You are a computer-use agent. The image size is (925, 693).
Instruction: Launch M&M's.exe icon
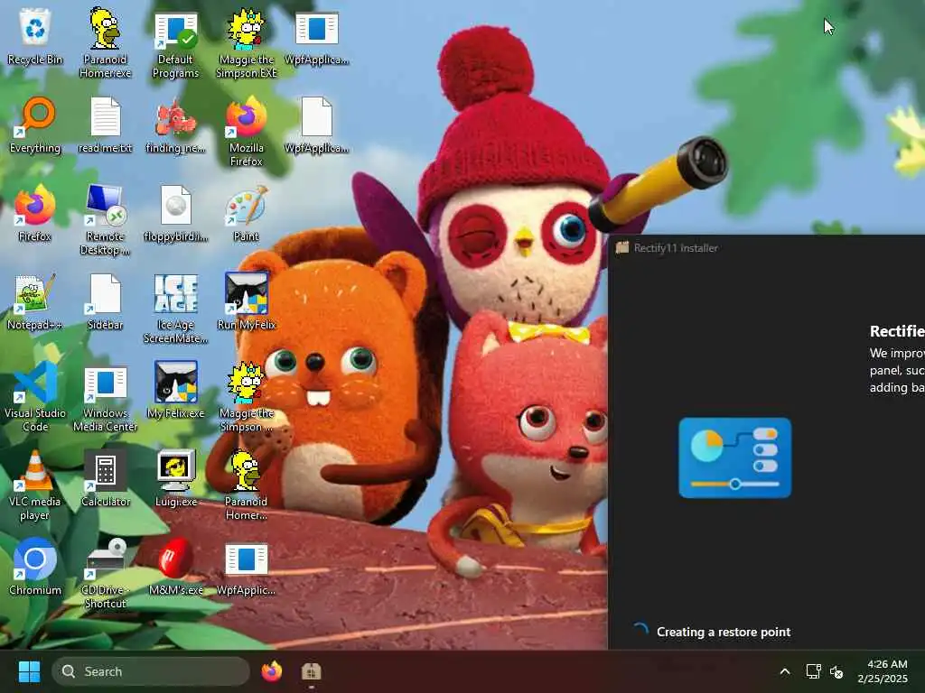click(175, 567)
